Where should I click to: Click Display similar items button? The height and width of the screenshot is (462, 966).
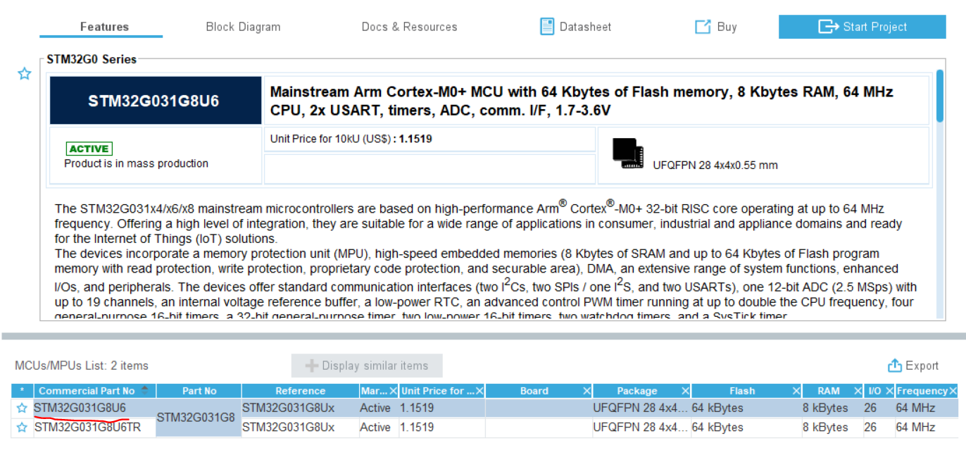367,366
